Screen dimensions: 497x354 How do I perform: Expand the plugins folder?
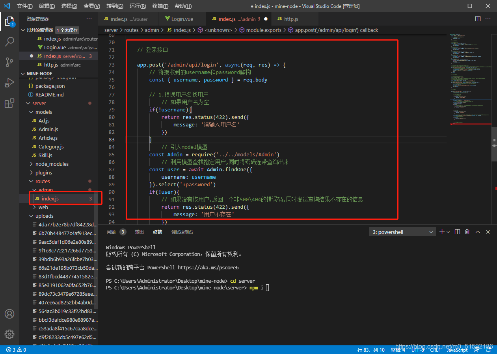pyautogui.click(x=43, y=172)
